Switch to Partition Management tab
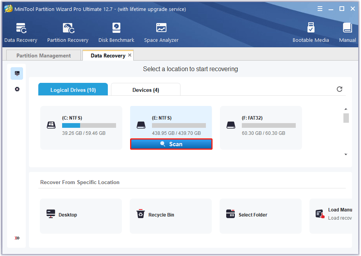 (x=43, y=55)
